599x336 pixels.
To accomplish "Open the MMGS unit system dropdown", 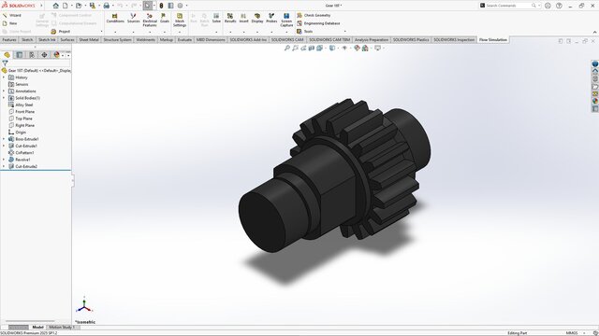I will click(575, 333).
